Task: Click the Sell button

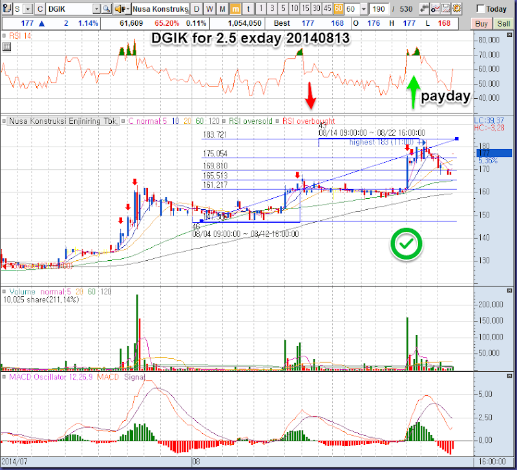Action: point(503,24)
